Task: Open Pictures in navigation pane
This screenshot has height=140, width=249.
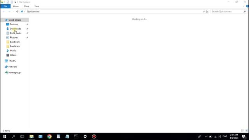Action: (14, 37)
